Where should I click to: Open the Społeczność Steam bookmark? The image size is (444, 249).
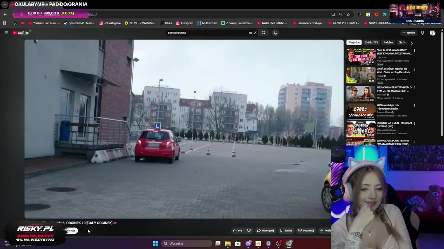[79, 23]
